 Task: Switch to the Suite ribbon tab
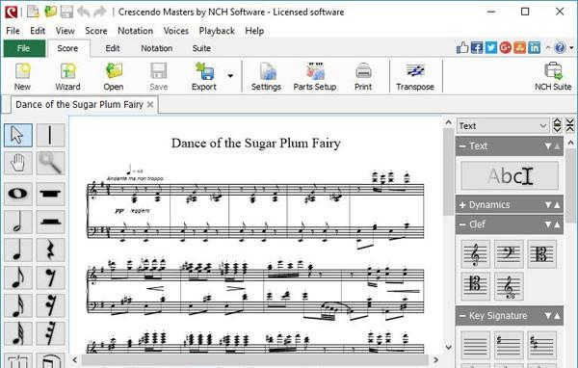pos(201,48)
